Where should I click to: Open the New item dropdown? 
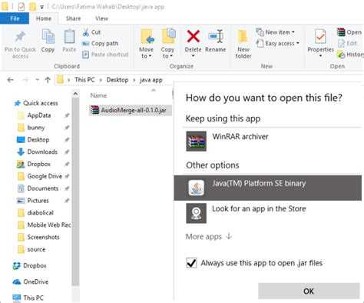pyautogui.click(x=276, y=32)
